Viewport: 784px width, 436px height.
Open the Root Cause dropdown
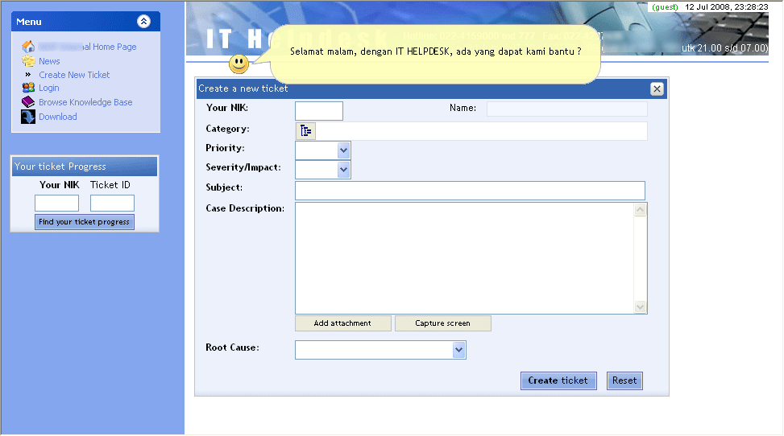coord(458,350)
